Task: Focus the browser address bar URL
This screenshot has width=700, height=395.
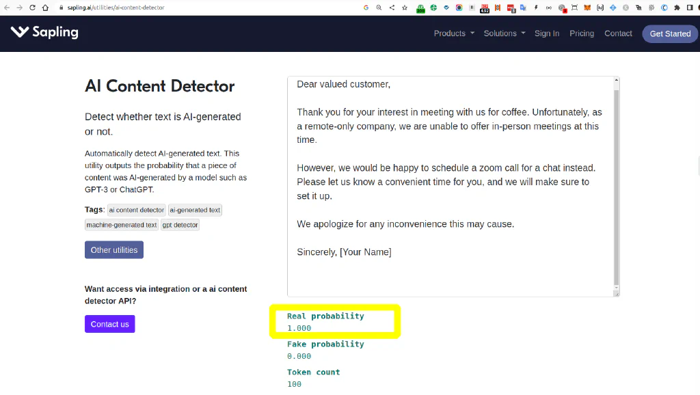Action: tap(116, 8)
